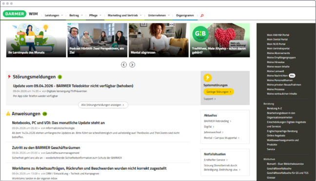Viewport: 316px width, 181px height.
Task: Open 'Mein NUB Portal' in sidebar
Action: click(276, 44)
